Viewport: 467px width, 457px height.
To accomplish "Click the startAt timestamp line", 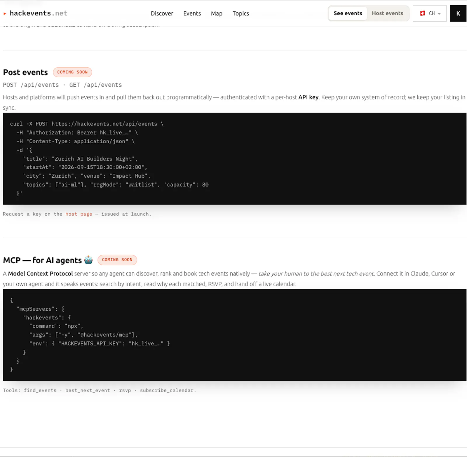I will click(85, 167).
